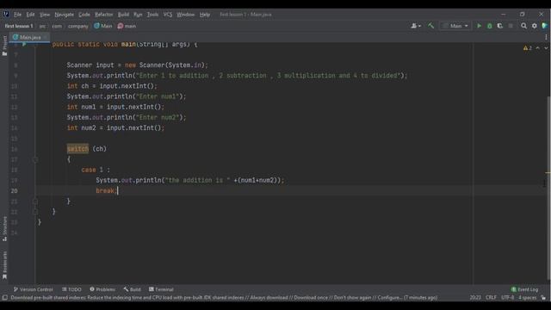
Task: Open the Event Log tool window
Action: (x=524, y=289)
